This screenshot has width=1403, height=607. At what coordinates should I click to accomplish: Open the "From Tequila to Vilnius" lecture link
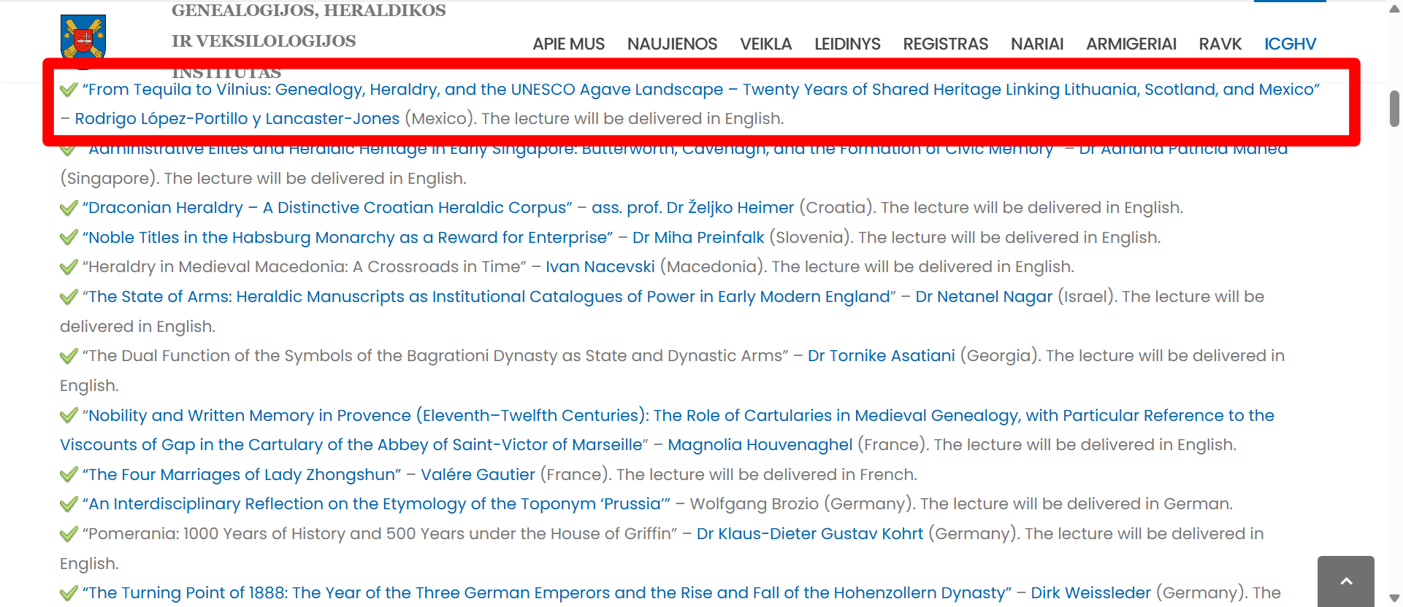(x=701, y=89)
